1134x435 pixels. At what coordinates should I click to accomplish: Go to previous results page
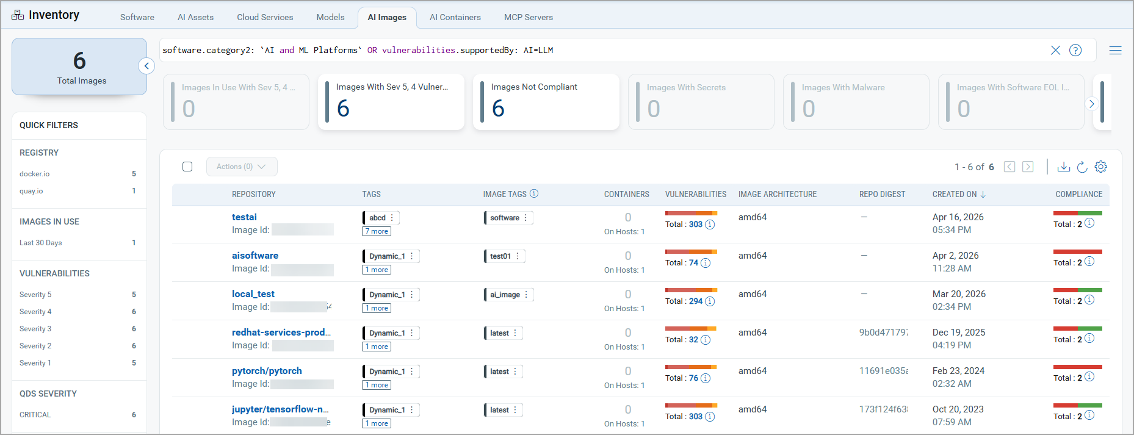[x=1009, y=167]
